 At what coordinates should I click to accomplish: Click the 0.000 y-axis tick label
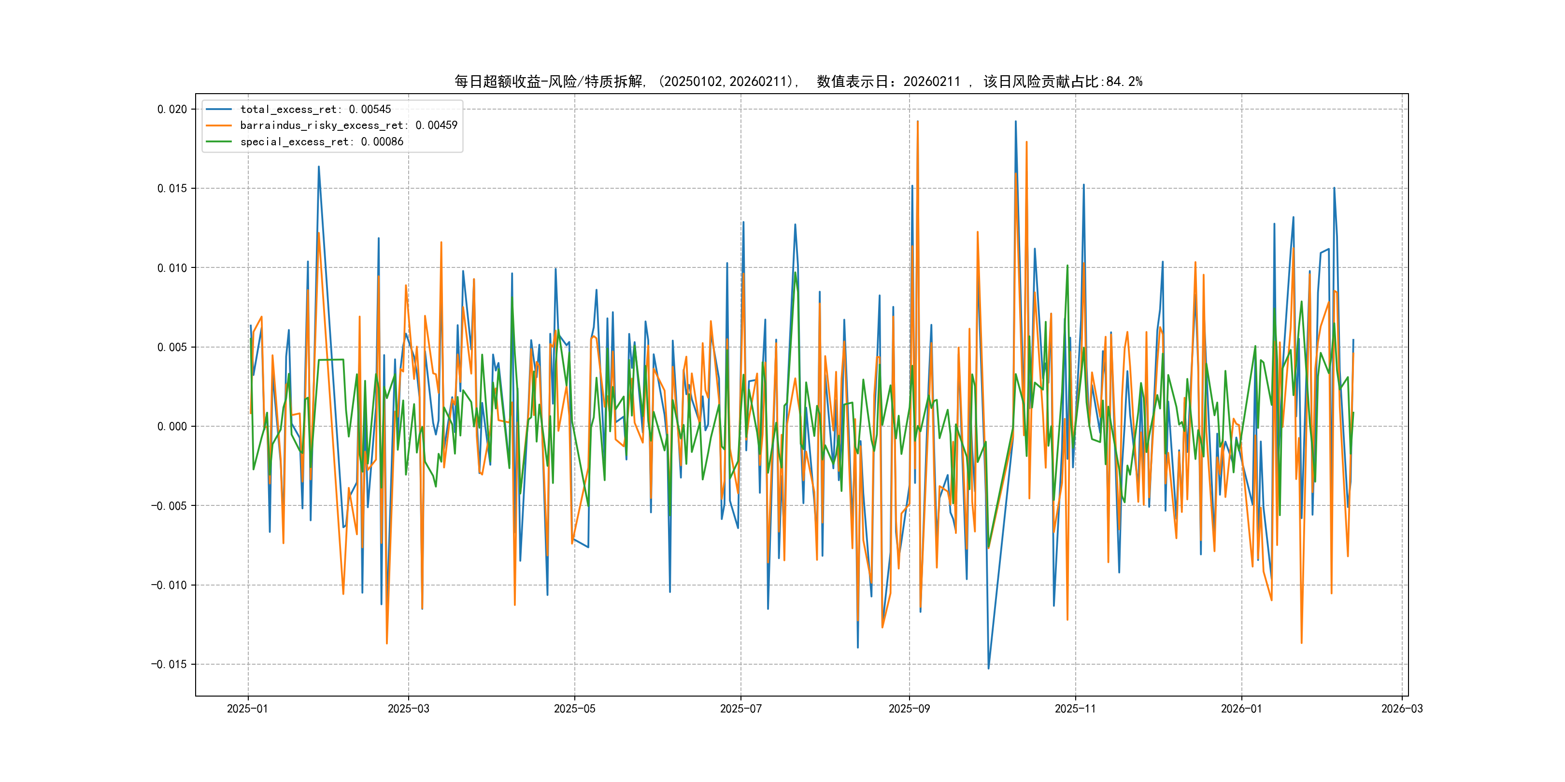[172, 427]
